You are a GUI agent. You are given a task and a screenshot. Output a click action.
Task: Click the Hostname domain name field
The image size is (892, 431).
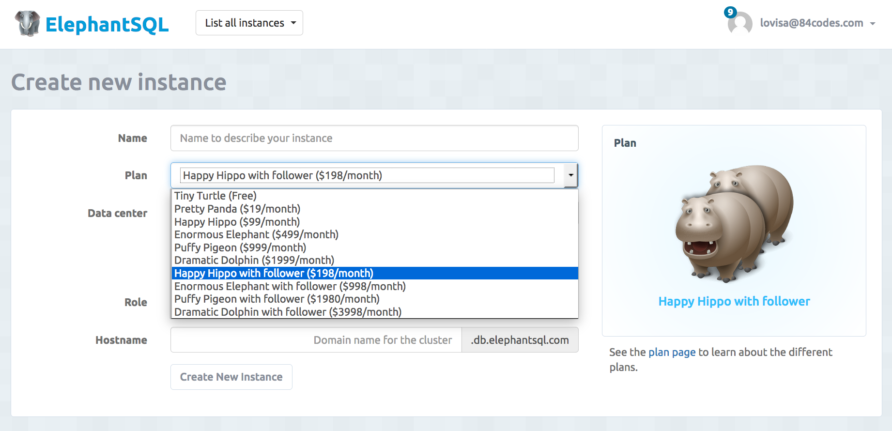tap(316, 340)
